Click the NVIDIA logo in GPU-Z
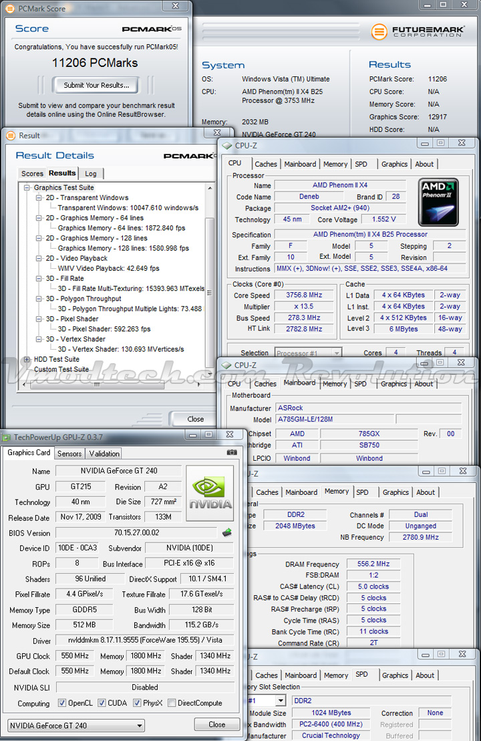481x741 pixels. (x=210, y=493)
